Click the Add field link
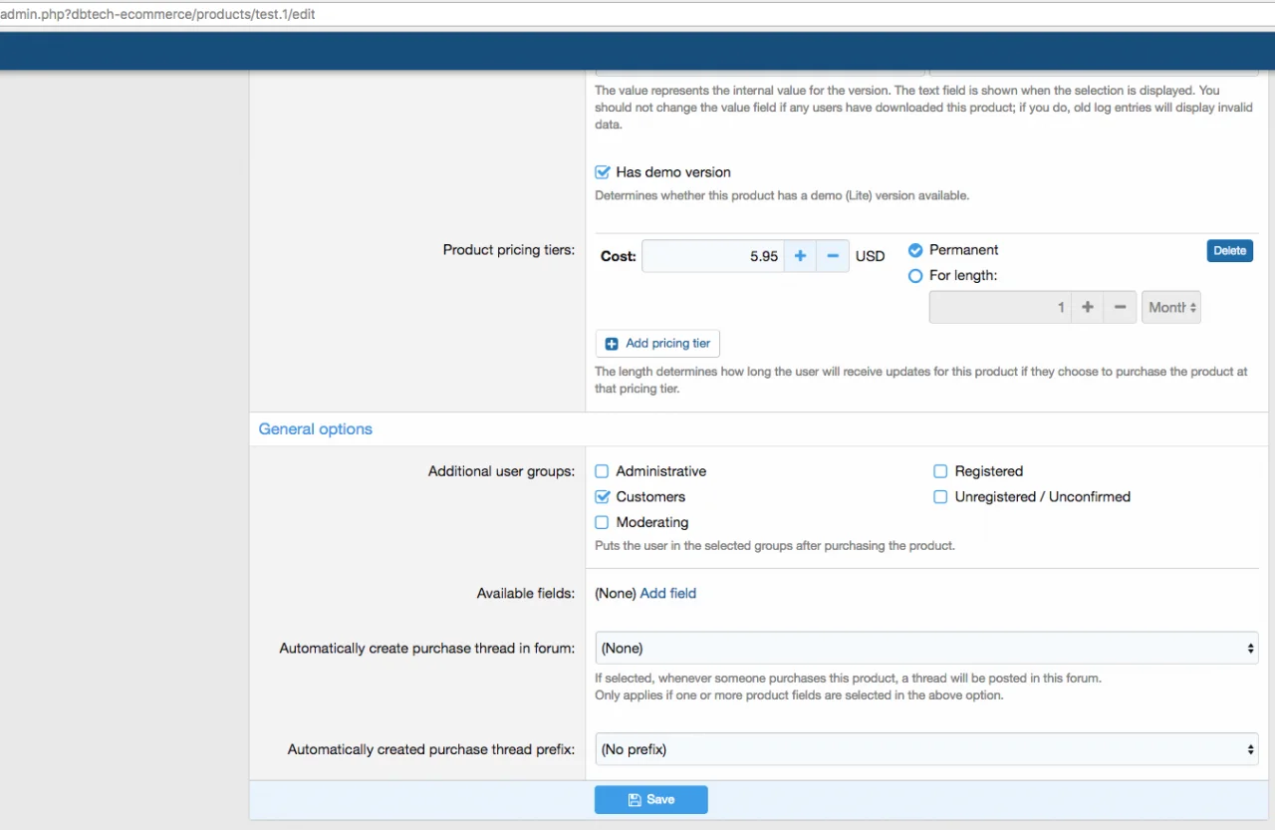The width and height of the screenshot is (1275, 830). 667,594
